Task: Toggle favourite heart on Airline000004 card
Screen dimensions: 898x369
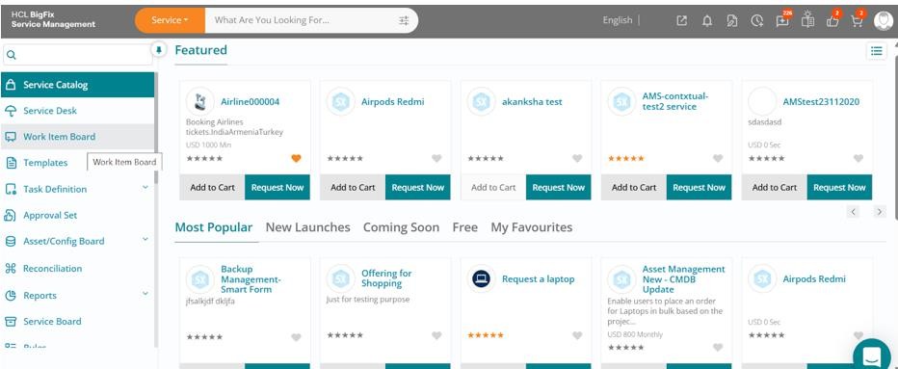Action: coord(296,158)
